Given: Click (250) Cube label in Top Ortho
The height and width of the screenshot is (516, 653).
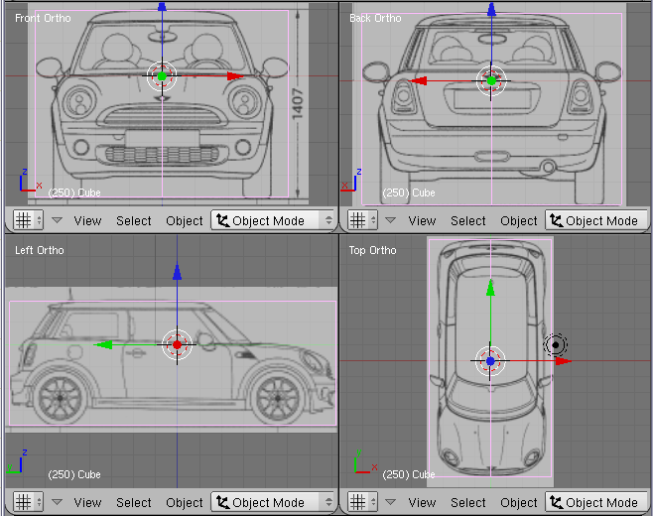Looking at the screenshot, I should click(x=409, y=474).
